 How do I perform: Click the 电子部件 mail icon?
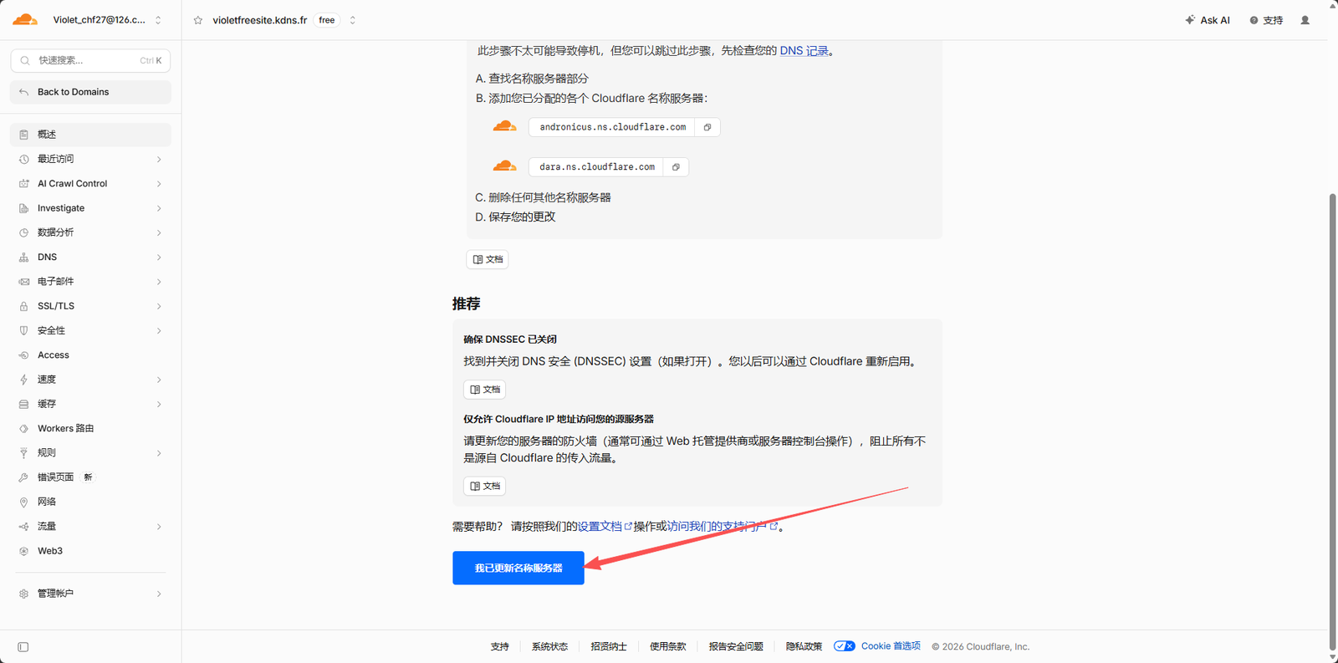coord(23,282)
